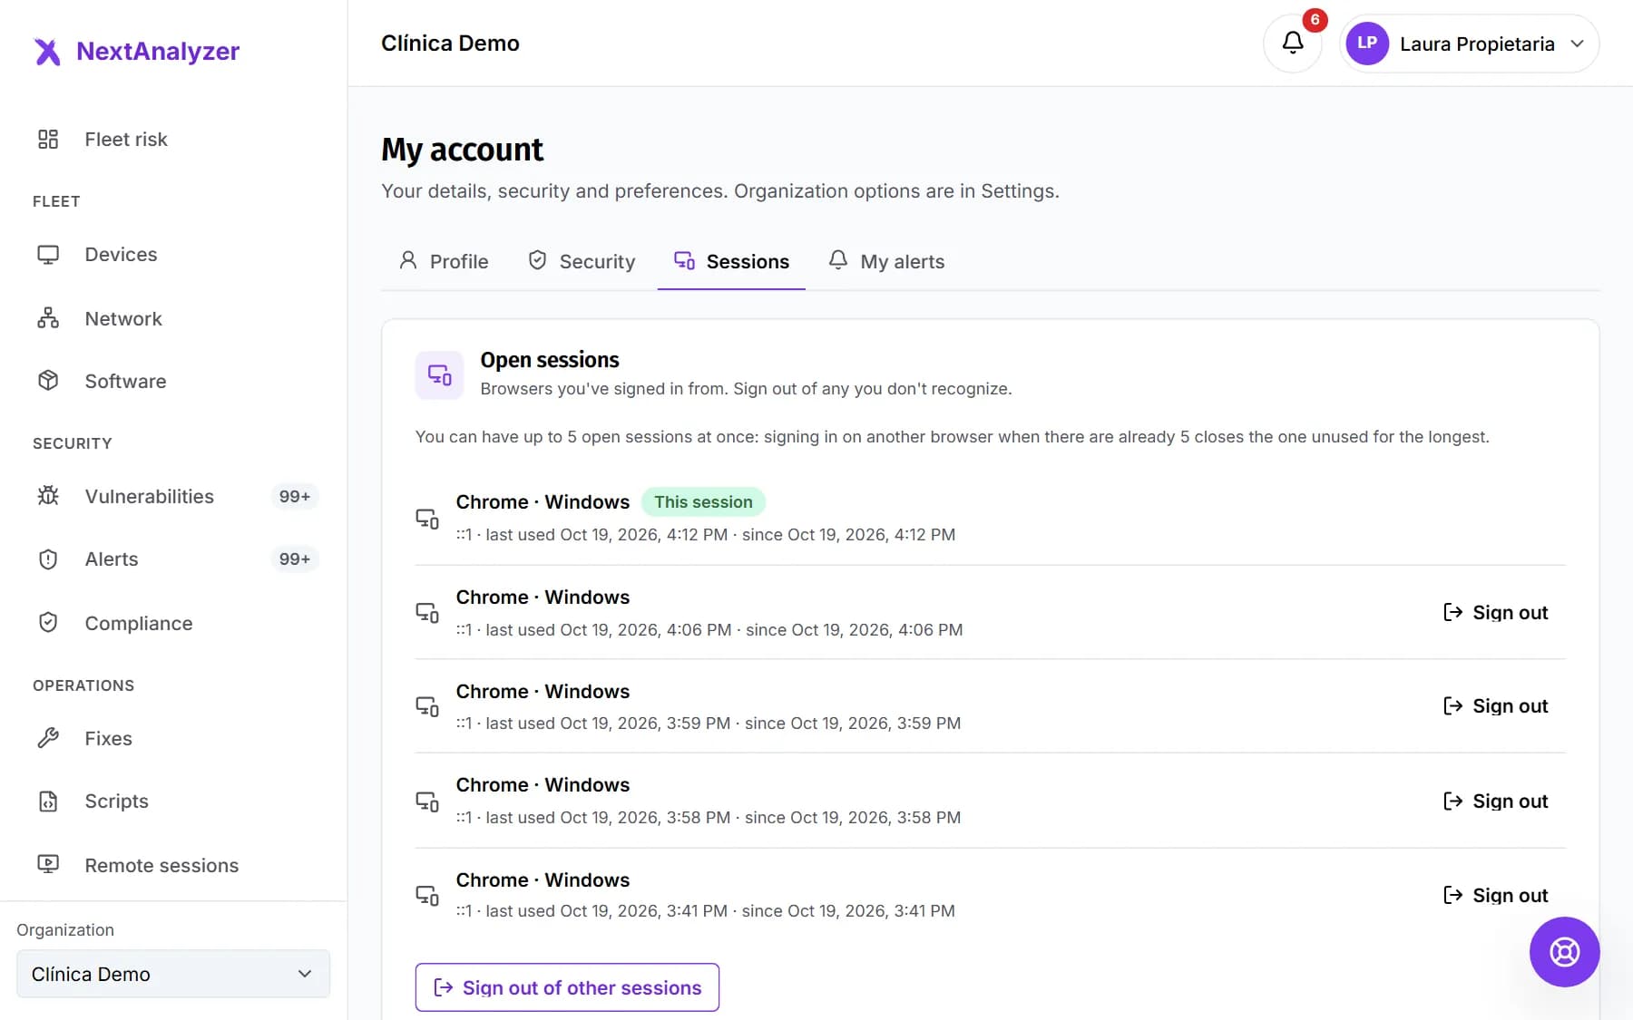This screenshot has width=1633, height=1020.
Task: Switch to the Profile tab
Action: click(x=444, y=261)
